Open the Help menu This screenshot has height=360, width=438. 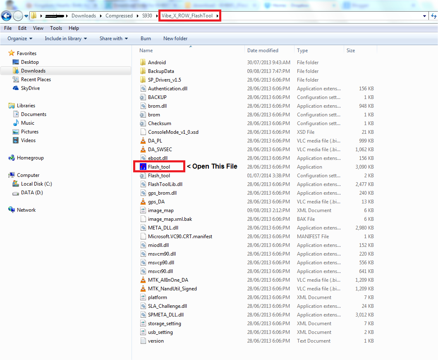pos(74,28)
